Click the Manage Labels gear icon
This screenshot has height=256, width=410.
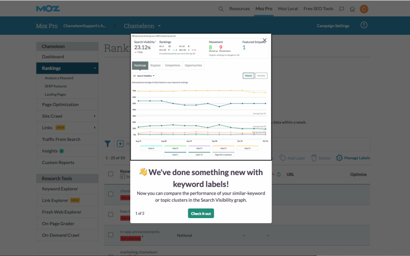tap(339, 158)
